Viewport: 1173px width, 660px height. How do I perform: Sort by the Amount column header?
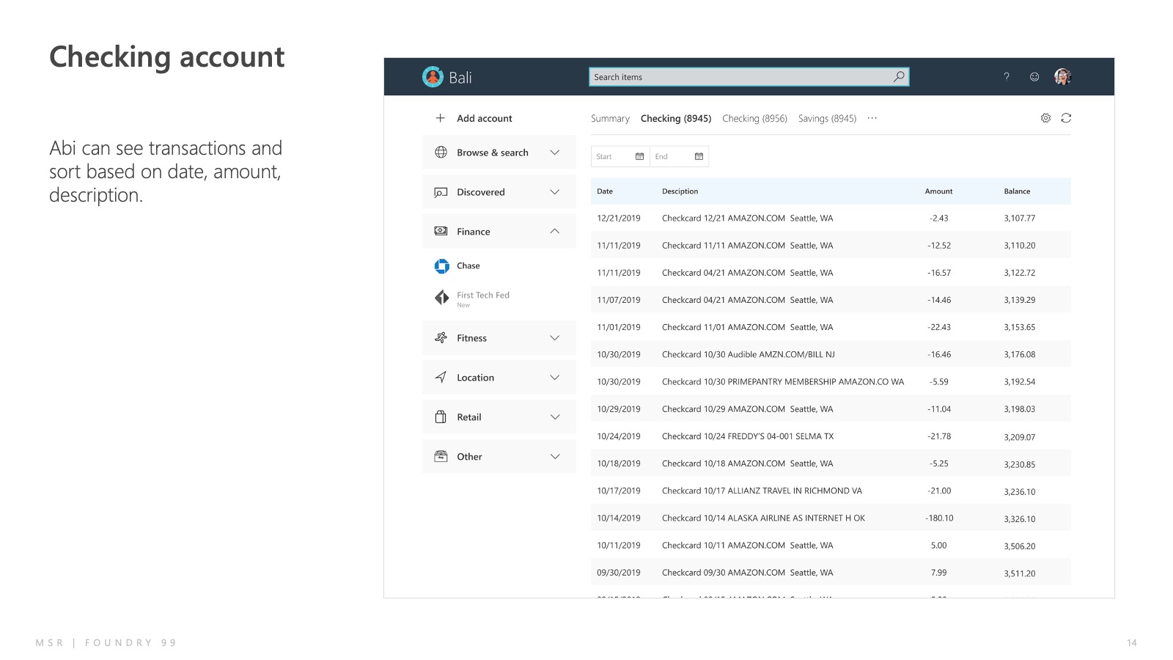938,191
